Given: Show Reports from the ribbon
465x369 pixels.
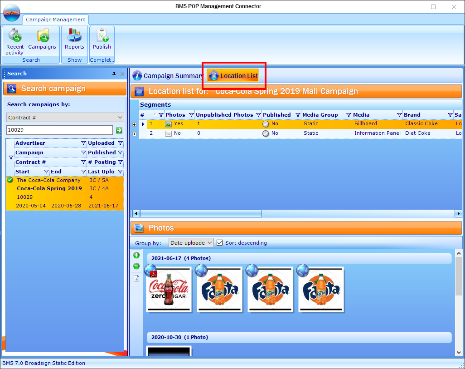Looking at the screenshot, I should (74, 39).
